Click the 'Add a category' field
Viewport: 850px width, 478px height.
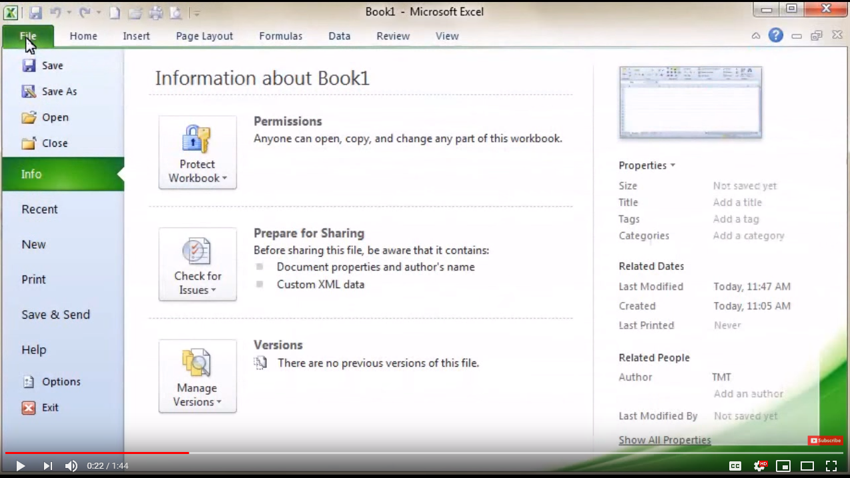pos(749,236)
